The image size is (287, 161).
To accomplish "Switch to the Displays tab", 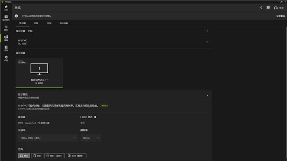I will tap(23, 23).
